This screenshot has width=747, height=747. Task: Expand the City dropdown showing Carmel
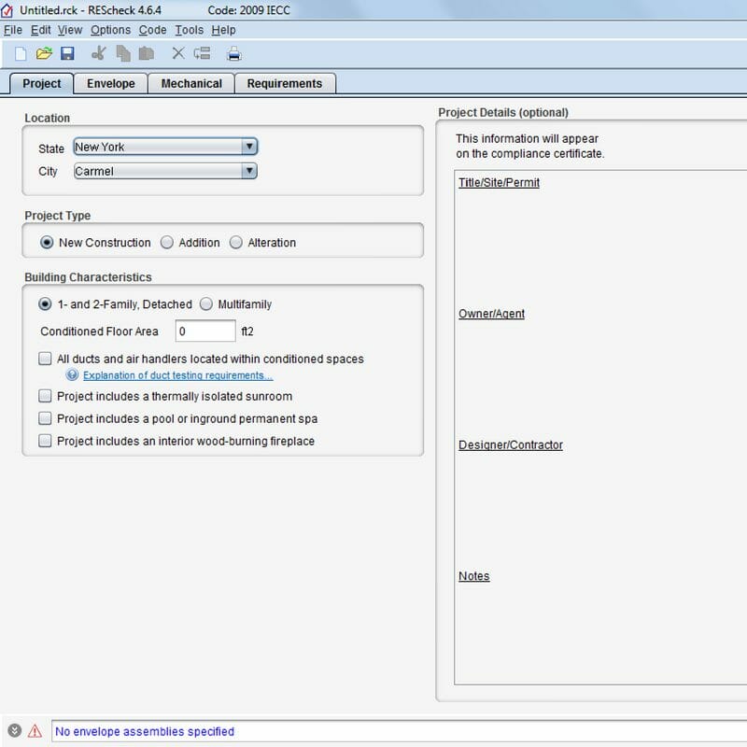(248, 171)
